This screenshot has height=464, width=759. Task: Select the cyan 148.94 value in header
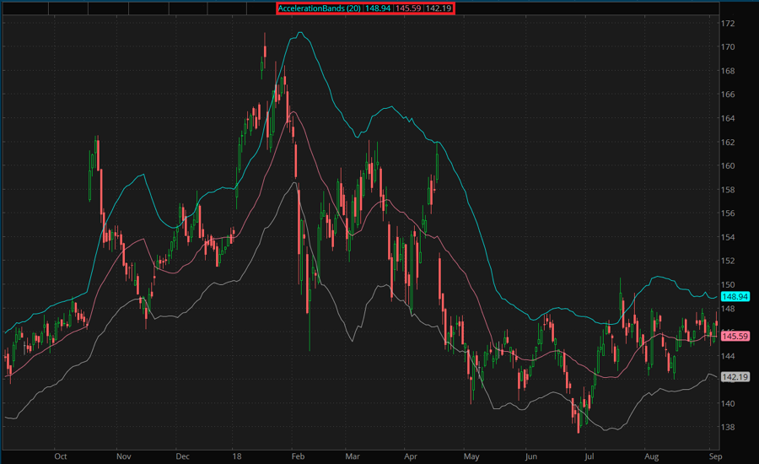378,8
